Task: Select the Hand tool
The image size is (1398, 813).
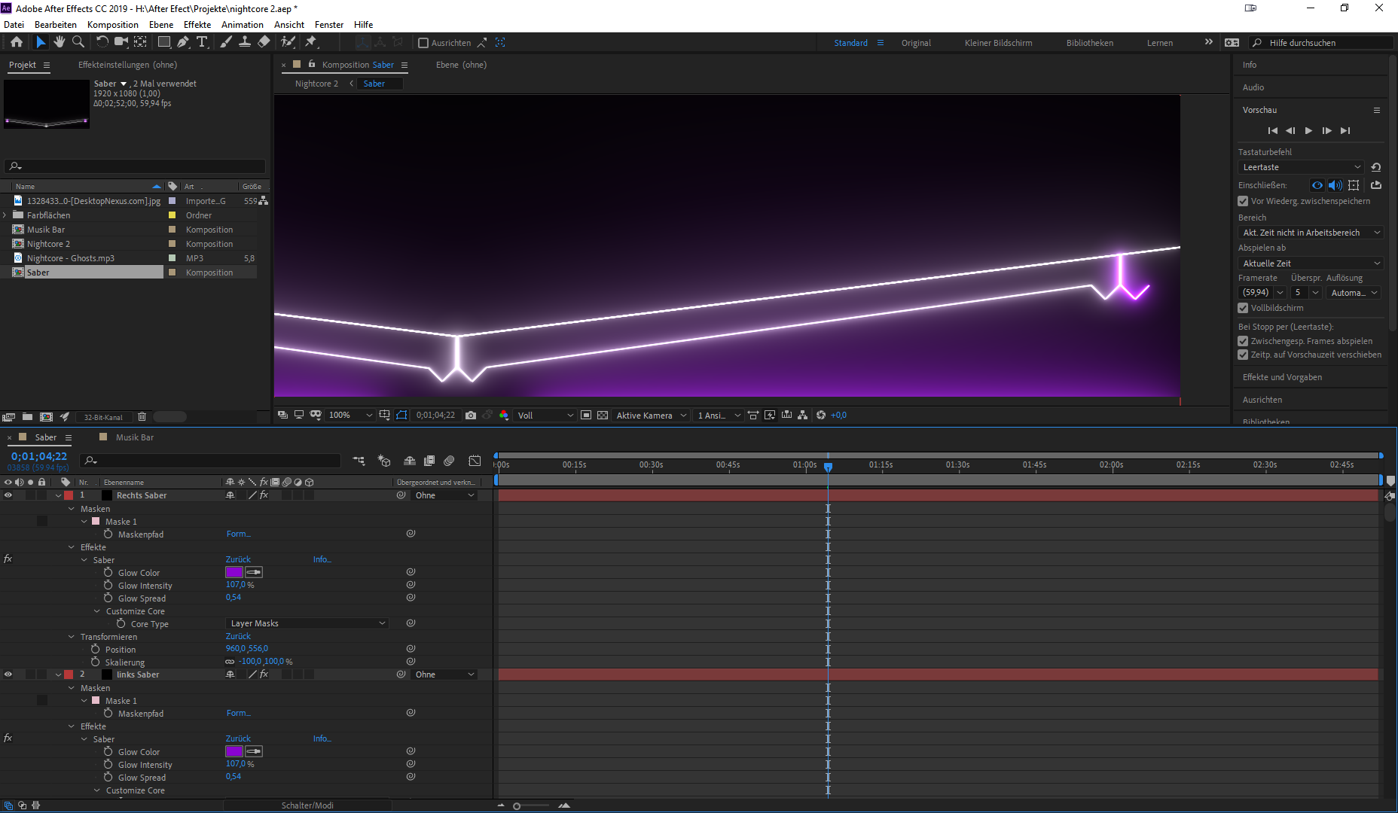Action: (60, 42)
